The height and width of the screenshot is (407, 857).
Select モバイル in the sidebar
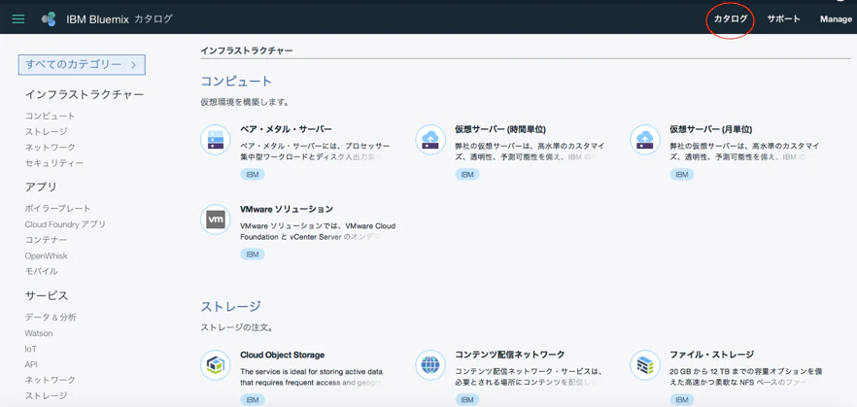[x=41, y=272]
